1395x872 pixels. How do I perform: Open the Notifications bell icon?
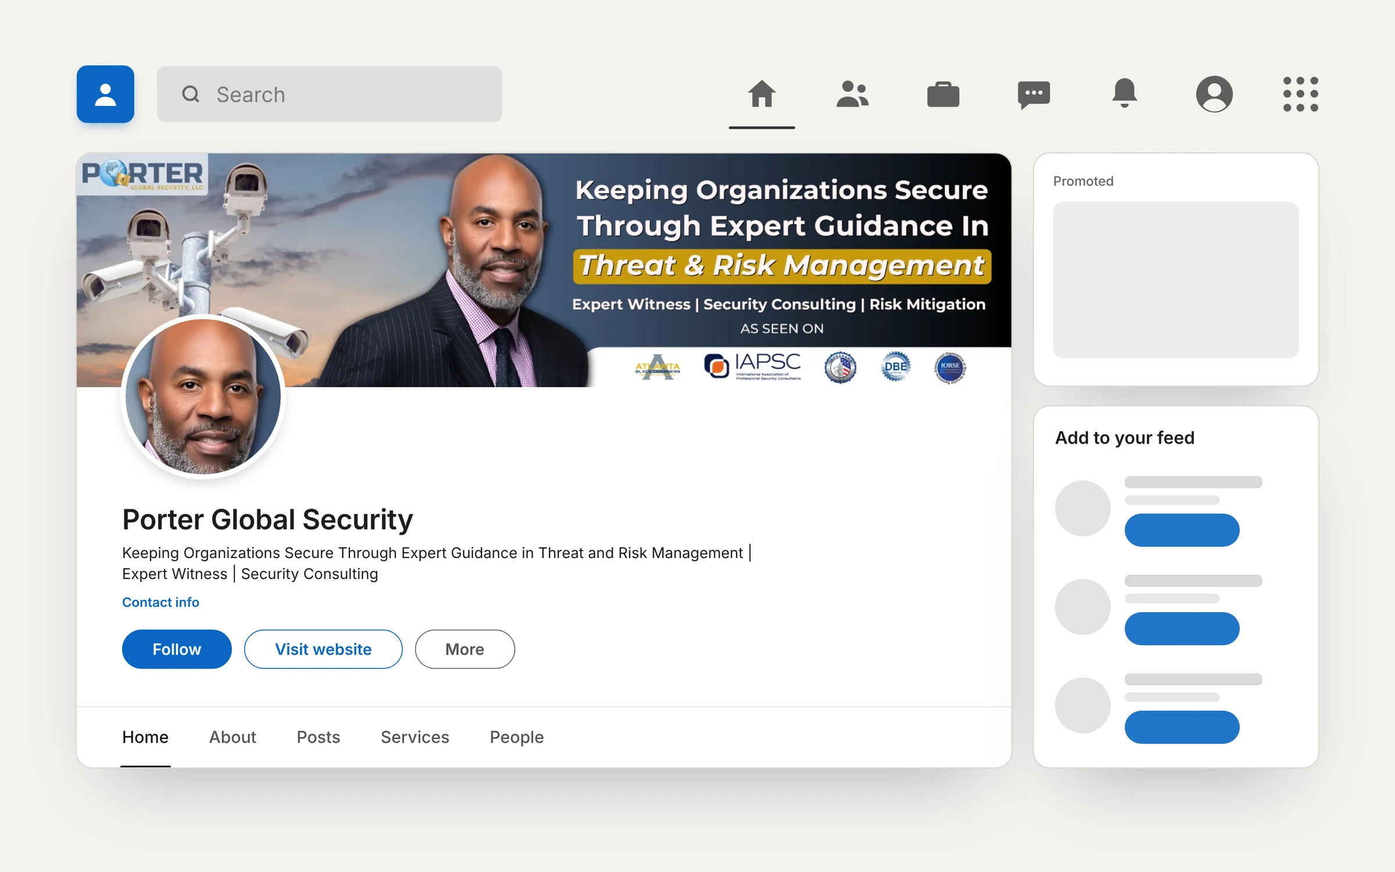pos(1124,93)
